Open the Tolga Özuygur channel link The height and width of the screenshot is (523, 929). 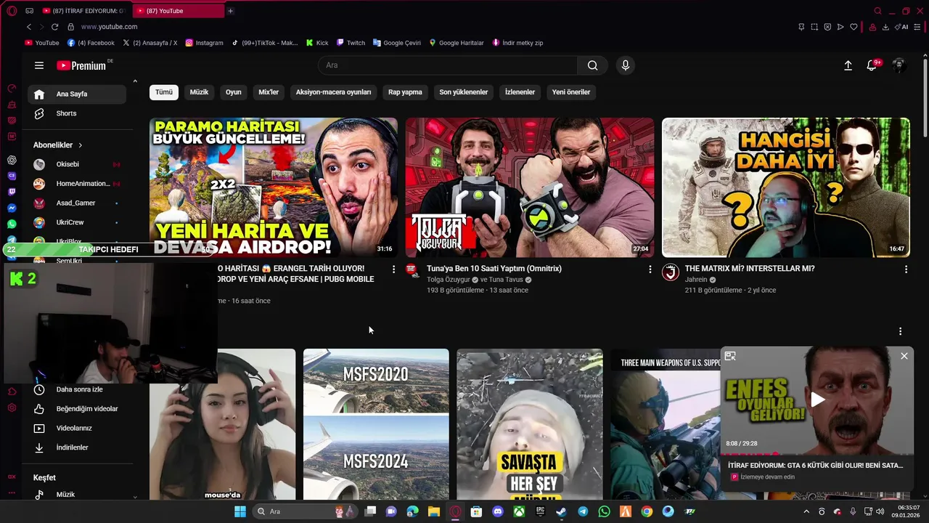[449, 280]
